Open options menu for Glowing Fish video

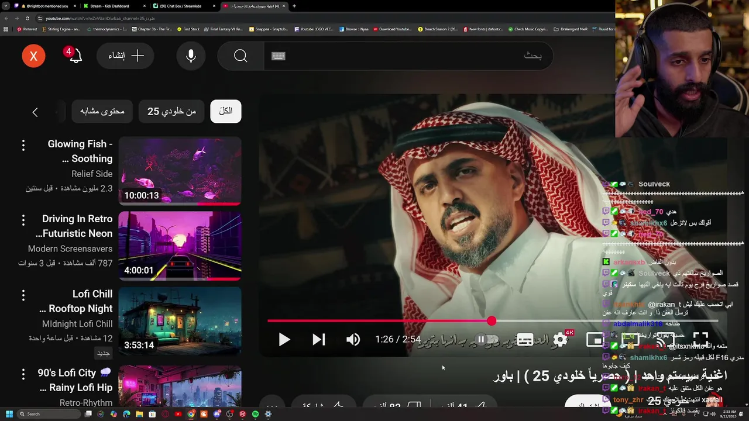(x=23, y=145)
